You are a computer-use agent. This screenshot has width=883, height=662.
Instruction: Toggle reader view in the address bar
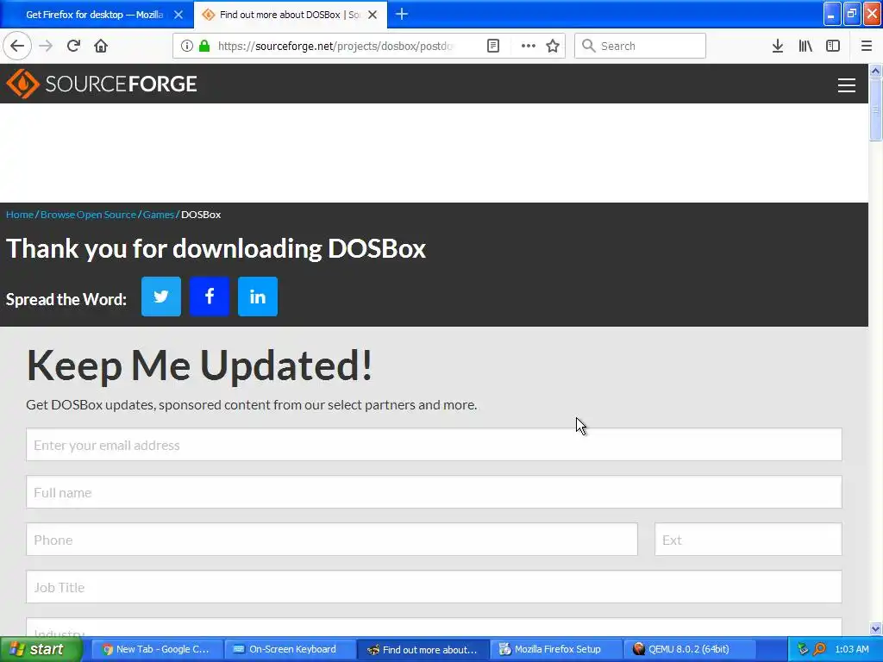tap(492, 46)
